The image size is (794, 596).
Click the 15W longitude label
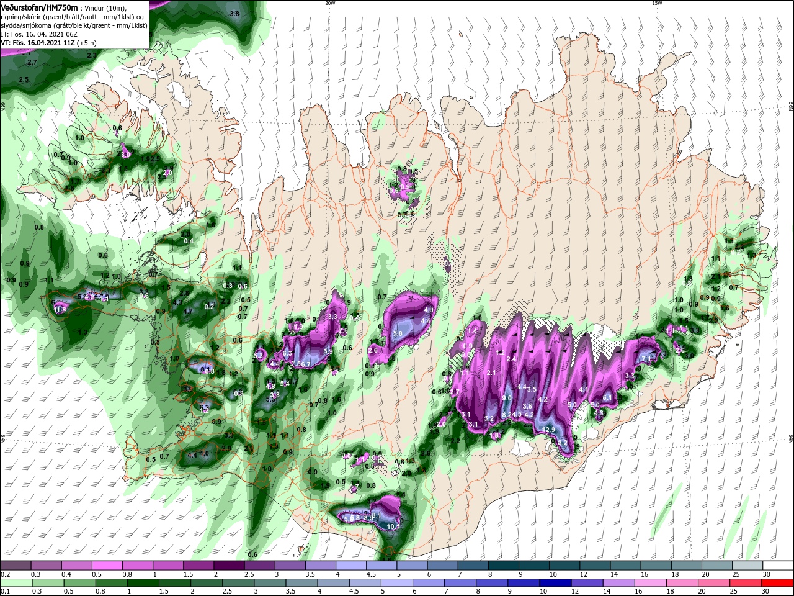click(657, 2)
